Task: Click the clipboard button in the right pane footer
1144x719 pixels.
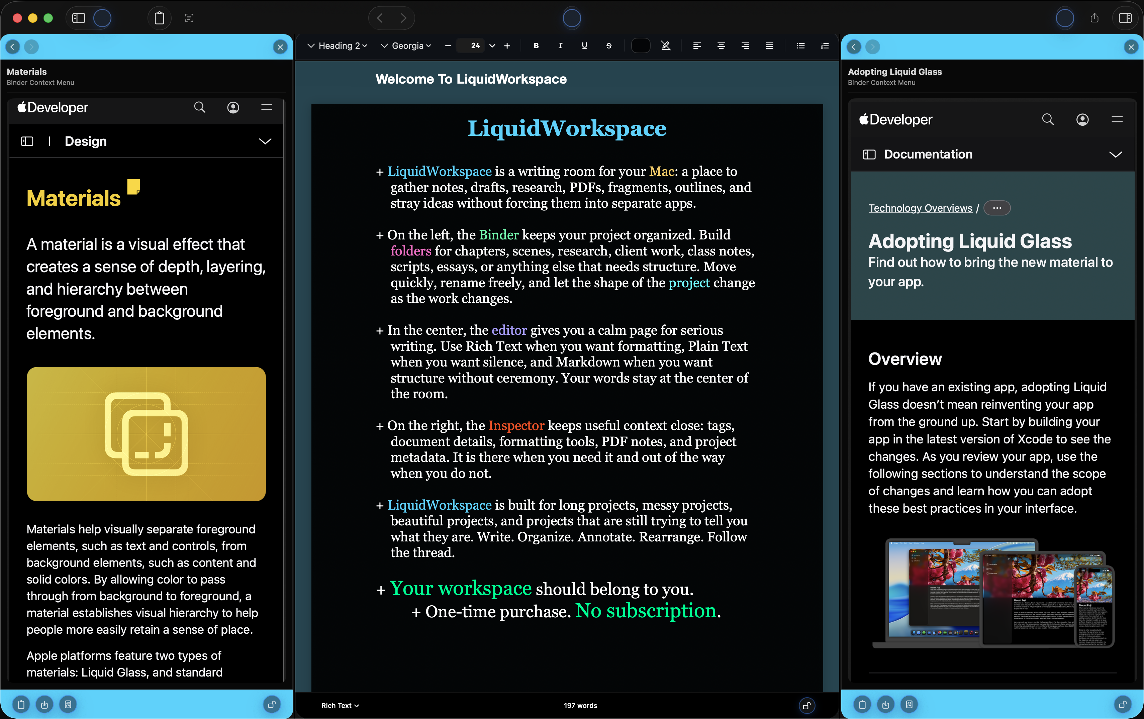Action: pos(862,704)
